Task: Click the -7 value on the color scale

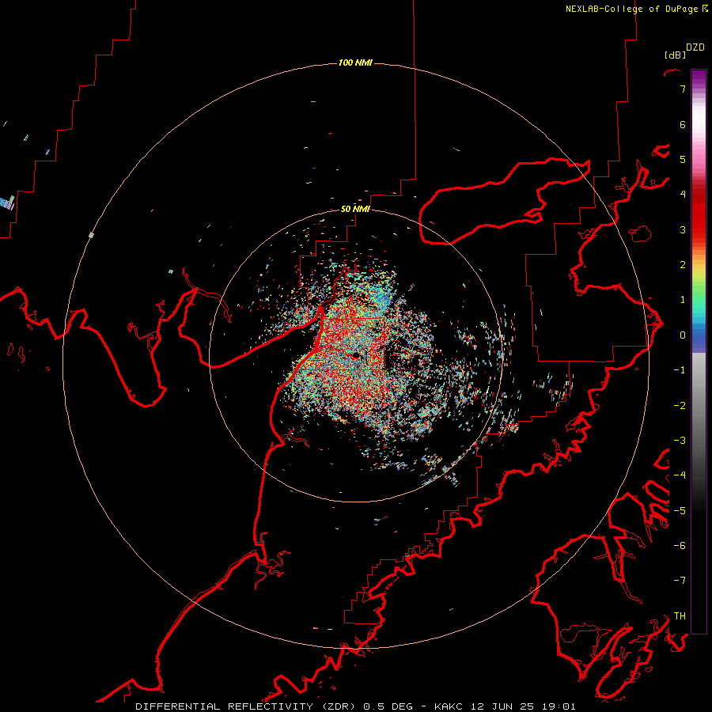Action: 680,581
